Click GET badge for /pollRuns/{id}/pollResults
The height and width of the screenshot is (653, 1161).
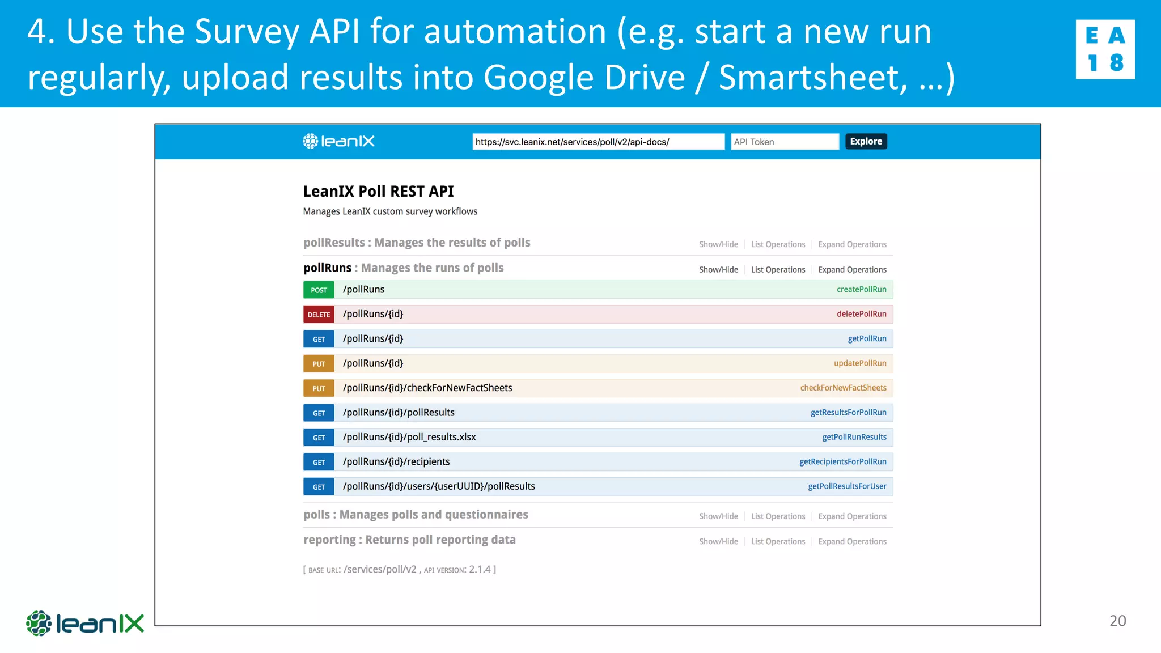pos(319,413)
